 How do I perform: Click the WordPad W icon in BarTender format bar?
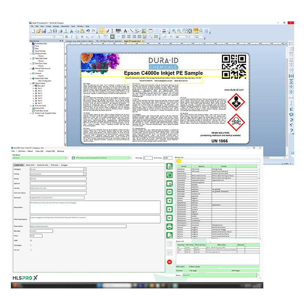(112, 37)
